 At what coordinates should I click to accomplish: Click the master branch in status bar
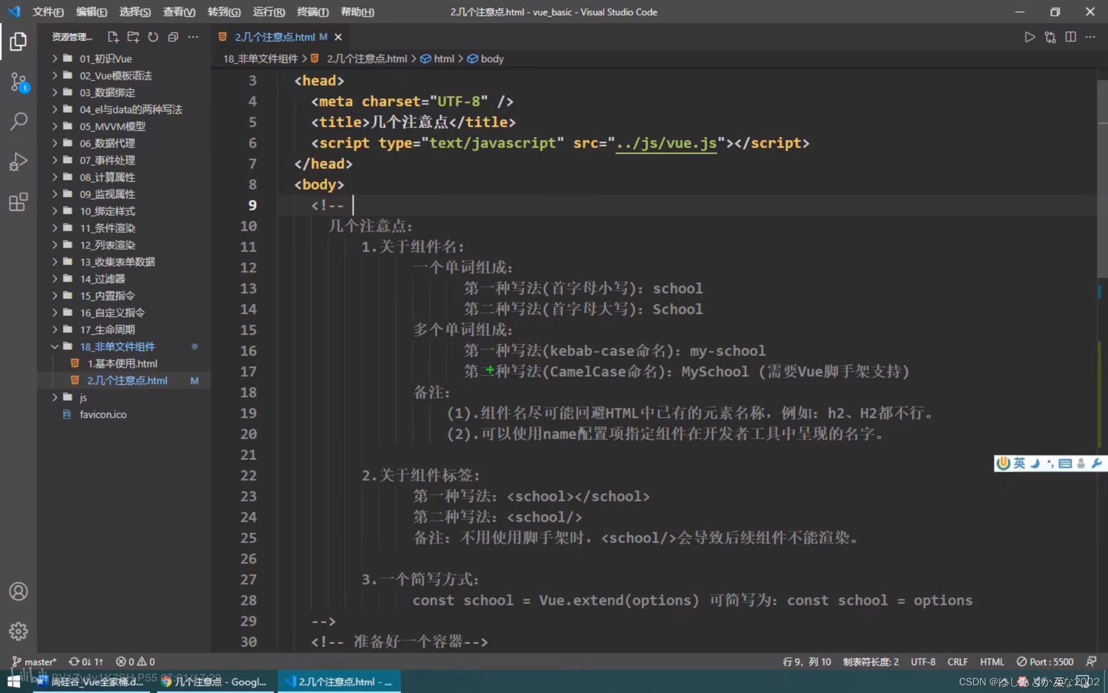35,662
